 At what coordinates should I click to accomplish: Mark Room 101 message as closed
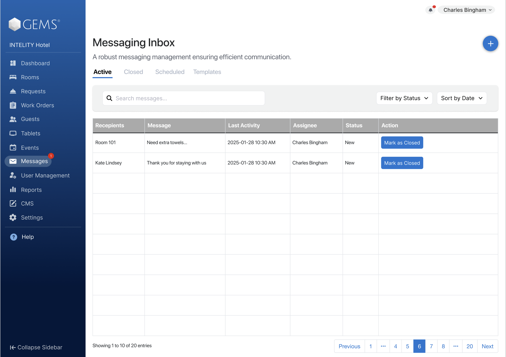click(402, 142)
